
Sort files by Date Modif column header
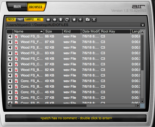(x=91, y=32)
